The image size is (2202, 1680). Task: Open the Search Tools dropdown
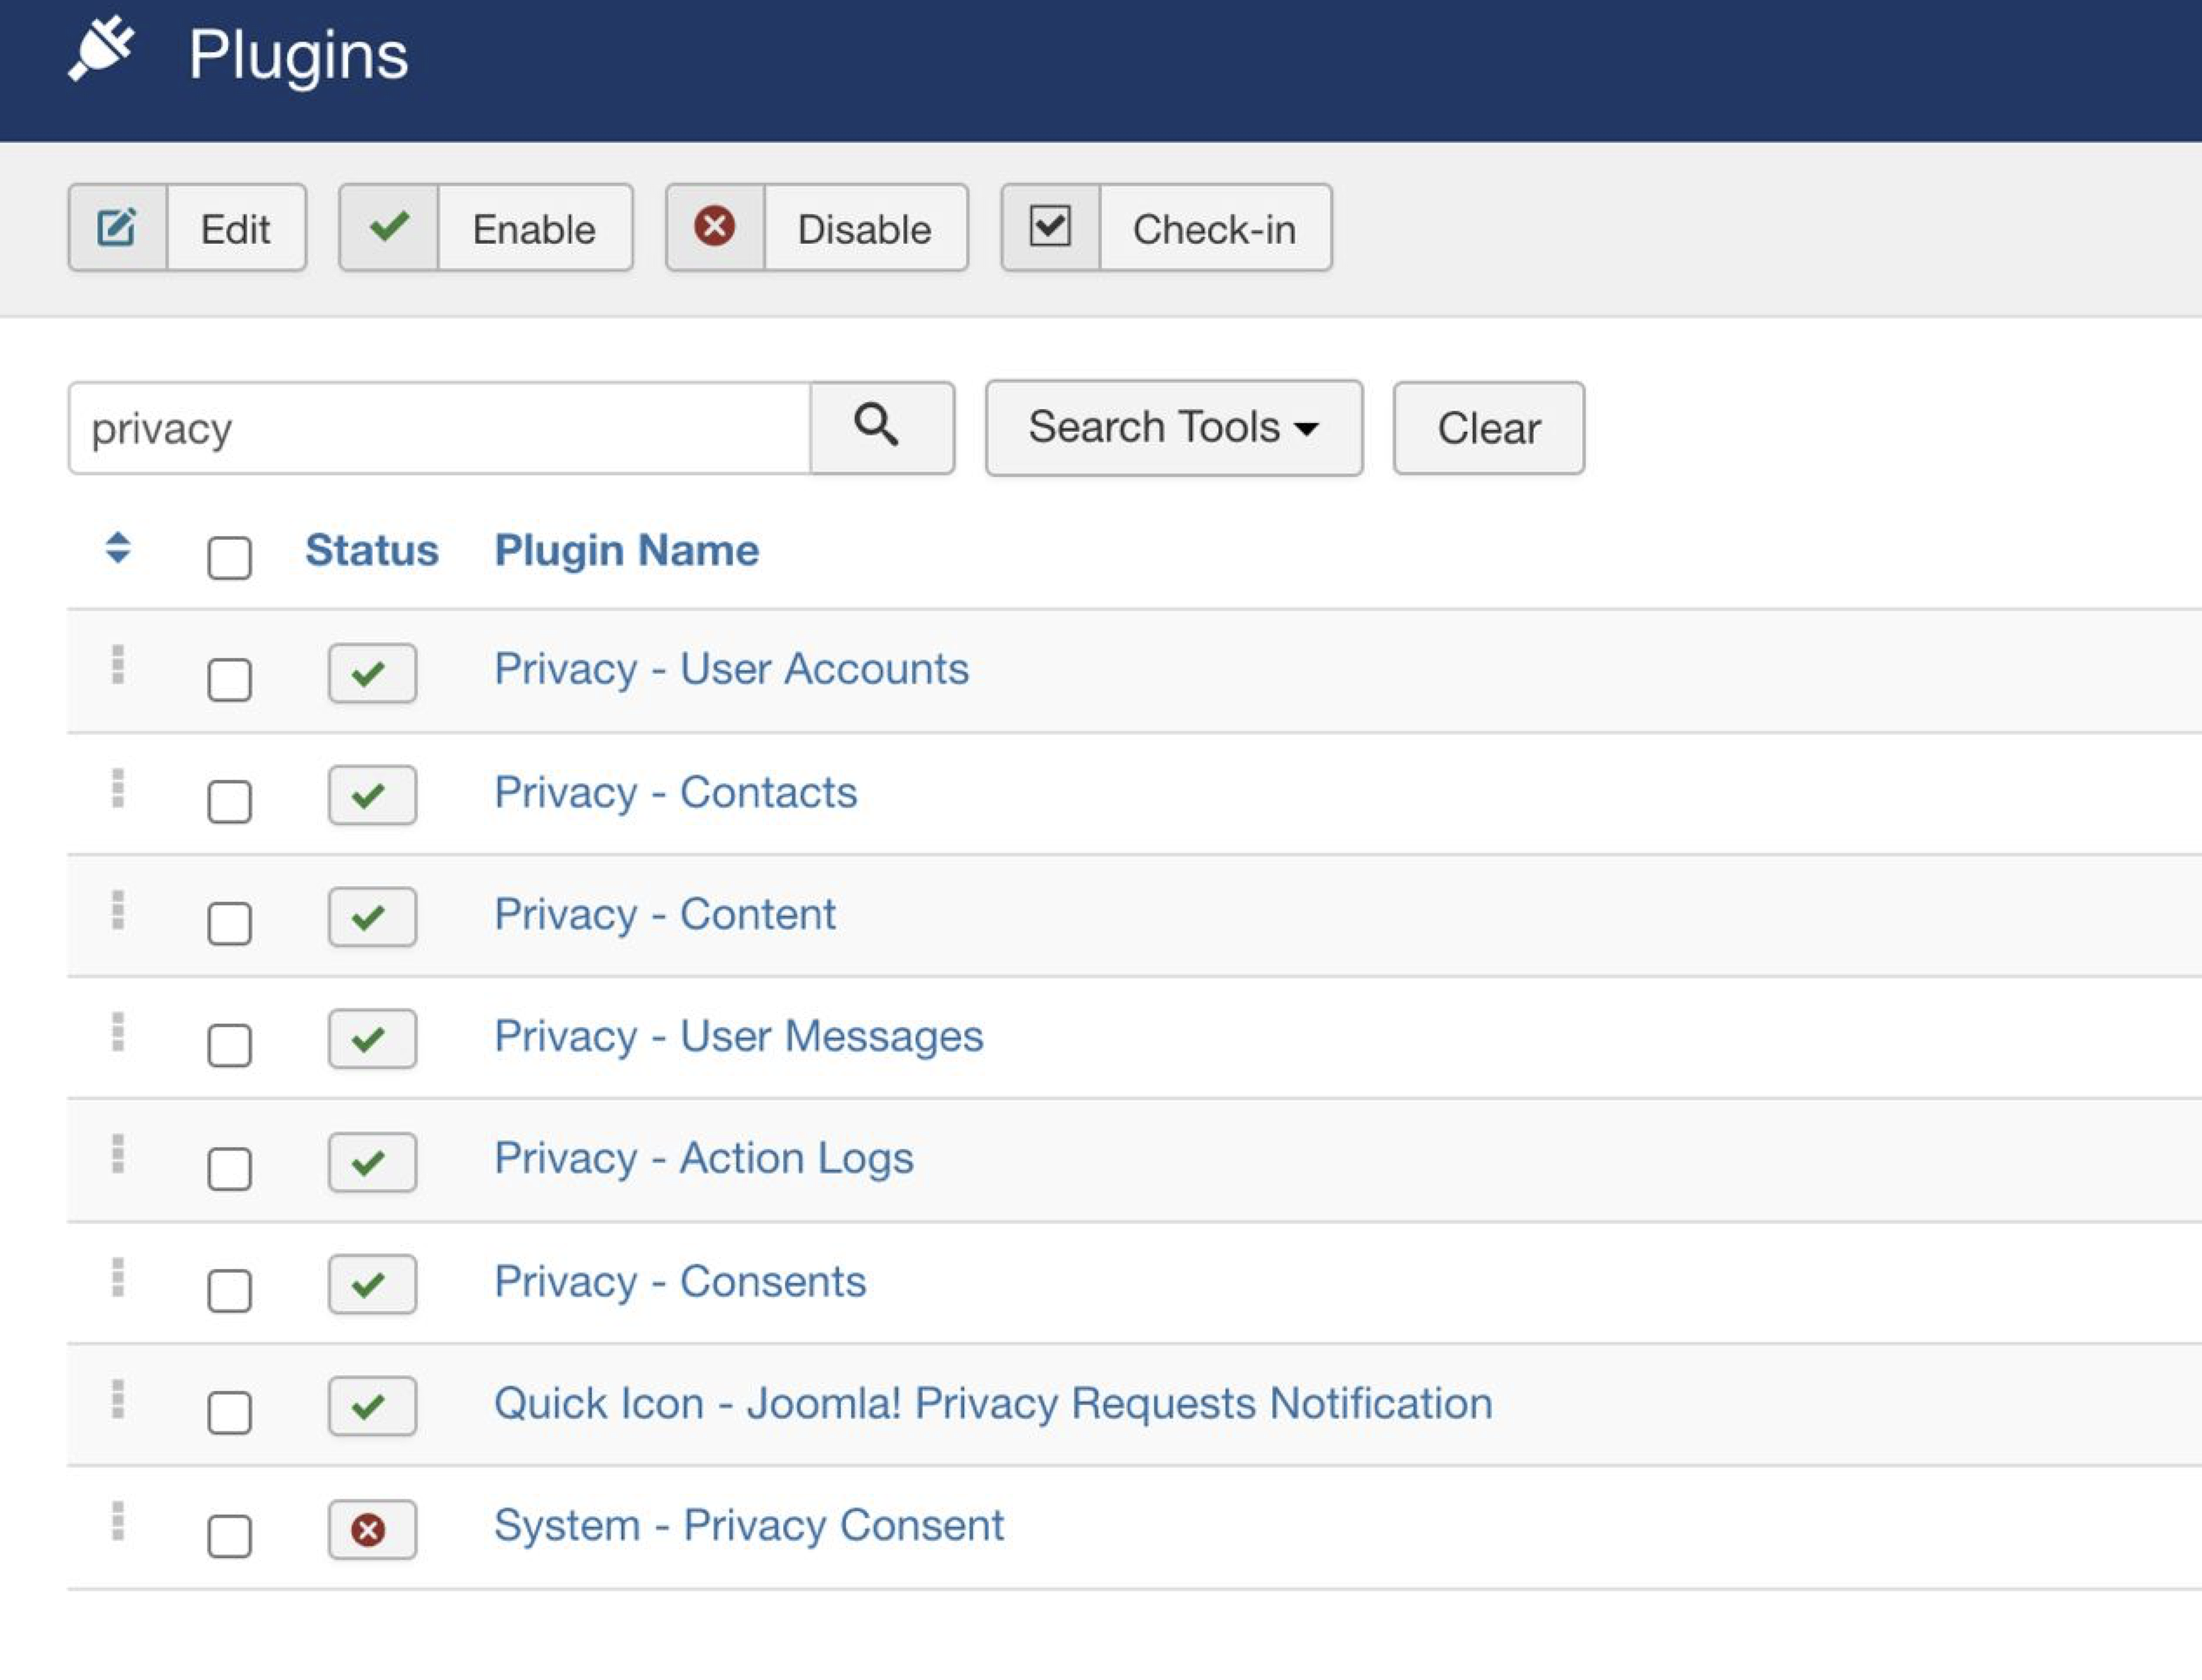pos(1173,428)
